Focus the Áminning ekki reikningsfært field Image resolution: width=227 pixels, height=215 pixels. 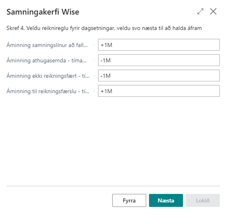(x=159, y=75)
